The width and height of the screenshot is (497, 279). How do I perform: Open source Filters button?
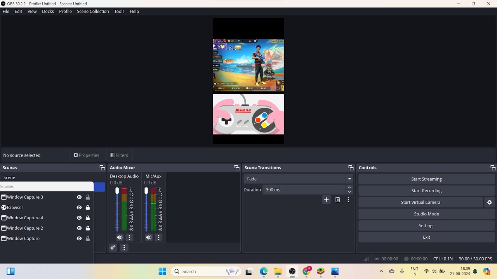(120, 155)
